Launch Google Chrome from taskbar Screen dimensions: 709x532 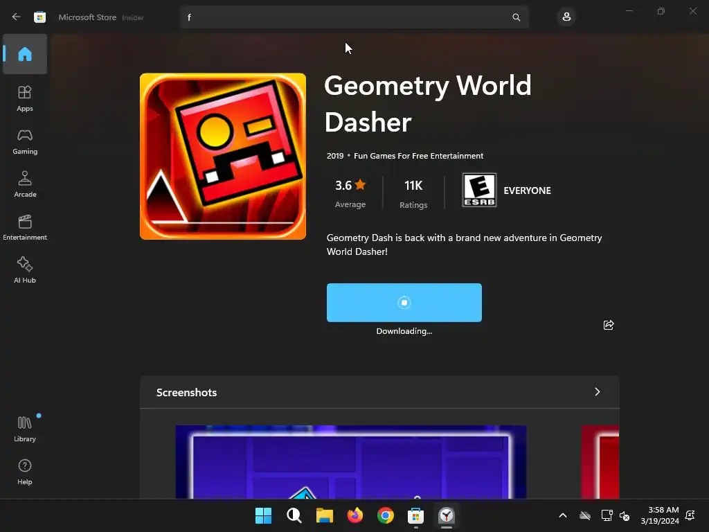click(385, 515)
